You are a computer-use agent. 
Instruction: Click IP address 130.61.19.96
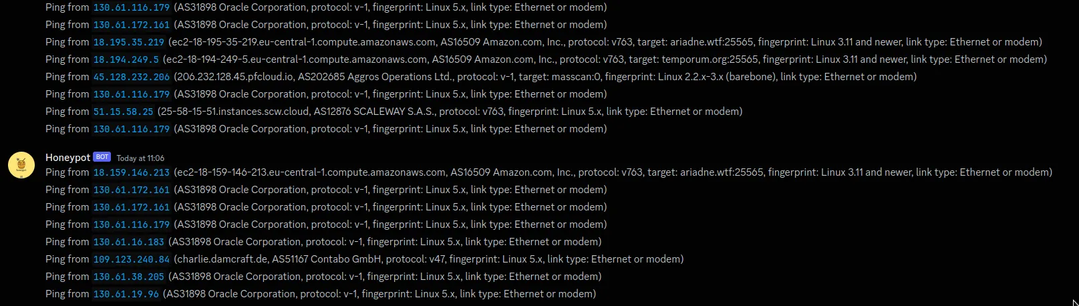(126, 294)
